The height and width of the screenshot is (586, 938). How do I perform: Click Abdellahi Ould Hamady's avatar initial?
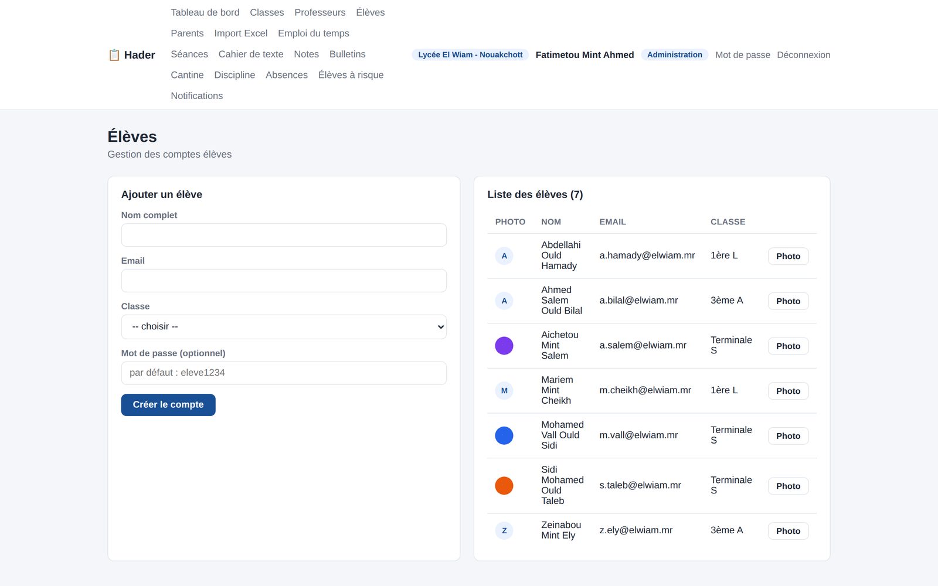coord(504,256)
